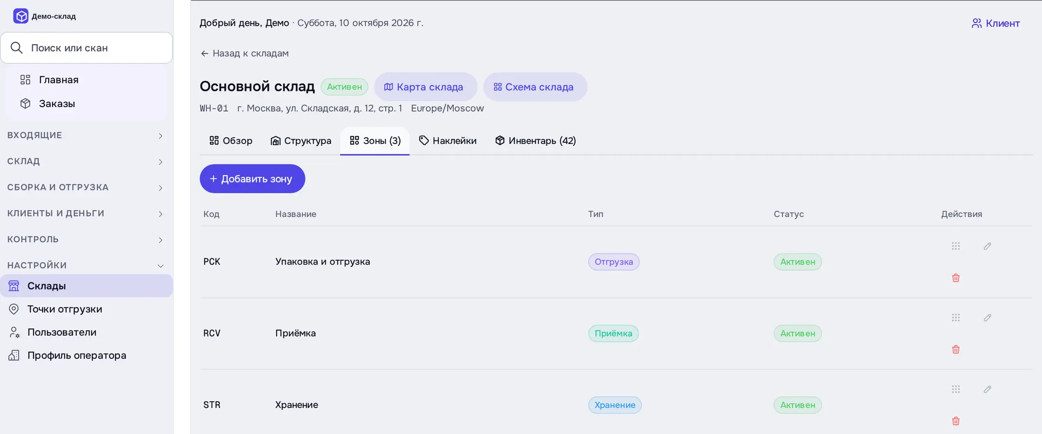Click the Приёмка type badge in RCV row

coord(613,333)
